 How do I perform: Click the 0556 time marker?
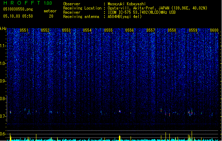(130, 30)
